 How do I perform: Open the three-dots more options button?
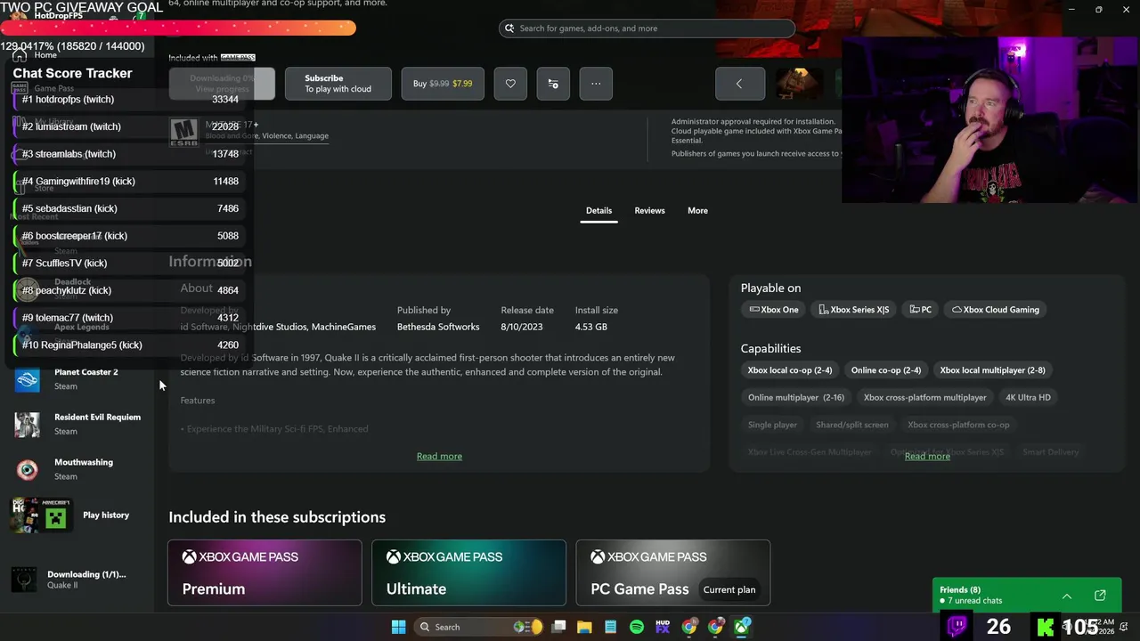(x=596, y=84)
